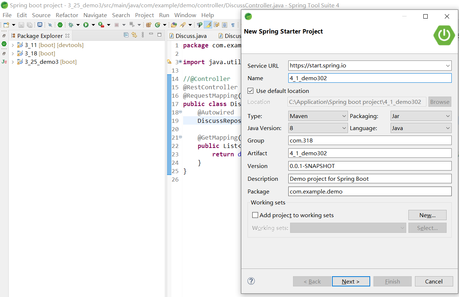
Task: Click the Next > button
Action: click(351, 281)
